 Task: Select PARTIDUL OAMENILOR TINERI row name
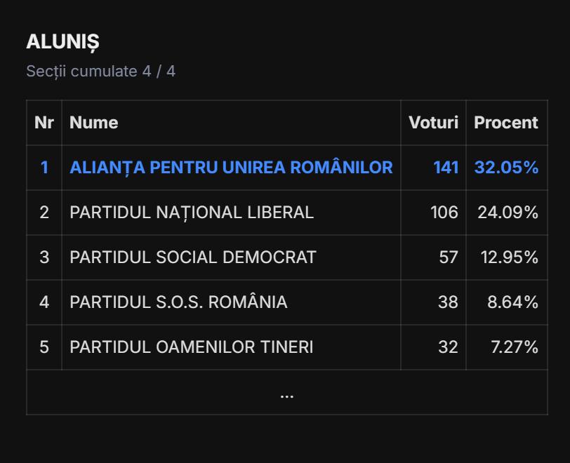click(192, 347)
